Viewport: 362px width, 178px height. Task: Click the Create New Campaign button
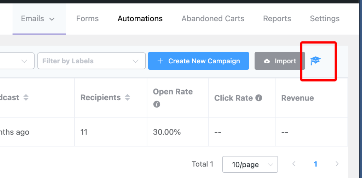point(199,61)
